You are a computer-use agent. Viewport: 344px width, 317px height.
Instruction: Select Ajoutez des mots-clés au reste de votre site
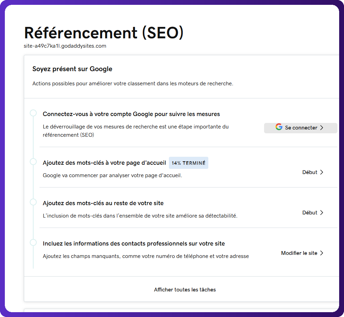pos(103,203)
